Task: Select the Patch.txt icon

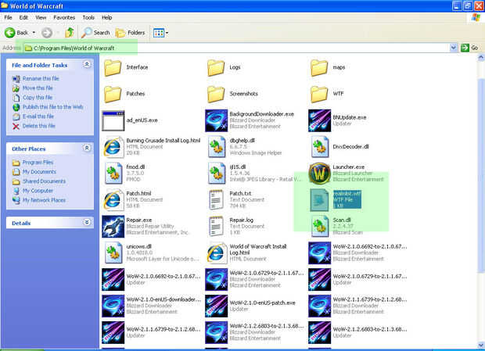Action: [x=216, y=200]
